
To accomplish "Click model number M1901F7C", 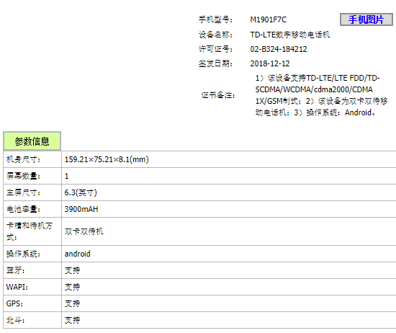I will [269, 19].
